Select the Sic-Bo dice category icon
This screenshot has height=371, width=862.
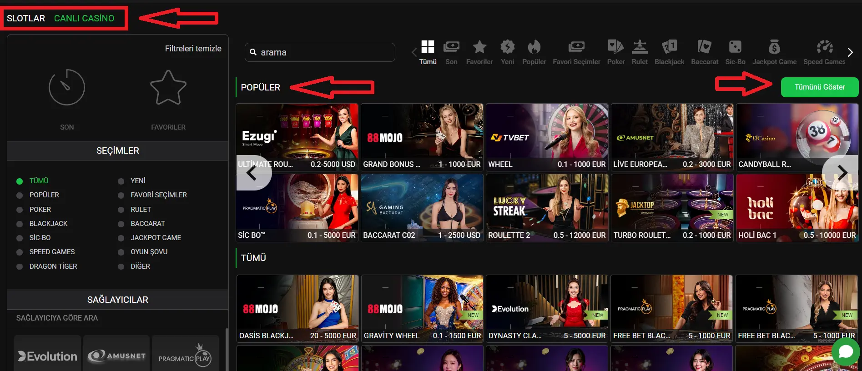(x=735, y=47)
